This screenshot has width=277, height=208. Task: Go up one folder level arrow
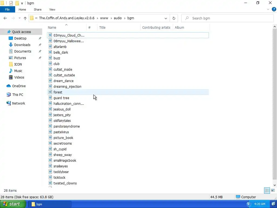tap(25, 18)
